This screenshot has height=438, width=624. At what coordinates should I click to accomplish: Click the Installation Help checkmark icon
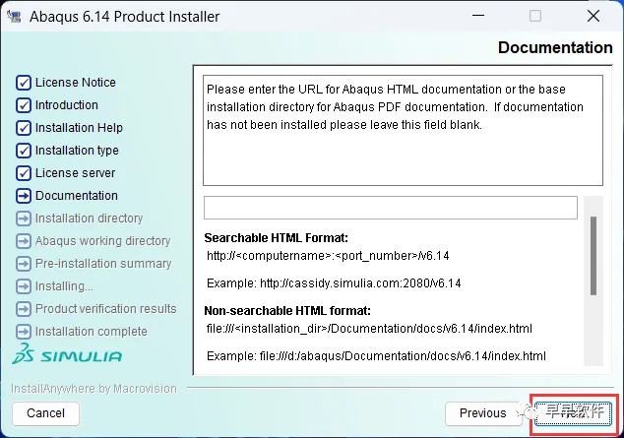[24, 128]
